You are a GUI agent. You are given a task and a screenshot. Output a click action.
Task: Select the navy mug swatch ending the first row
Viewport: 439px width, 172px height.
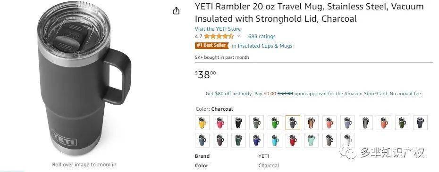[x=420, y=123]
